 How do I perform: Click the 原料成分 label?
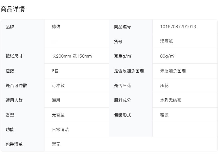(122, 100)
